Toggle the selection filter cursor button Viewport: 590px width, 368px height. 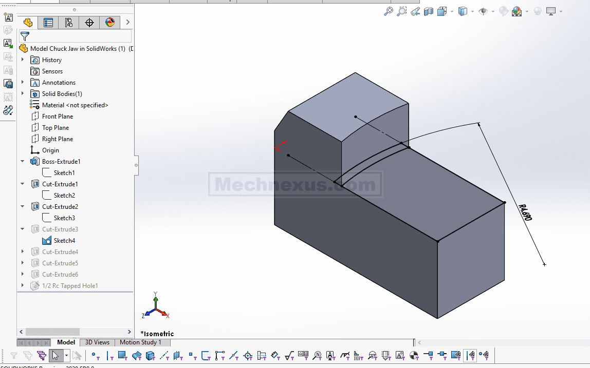pos(55,355)
